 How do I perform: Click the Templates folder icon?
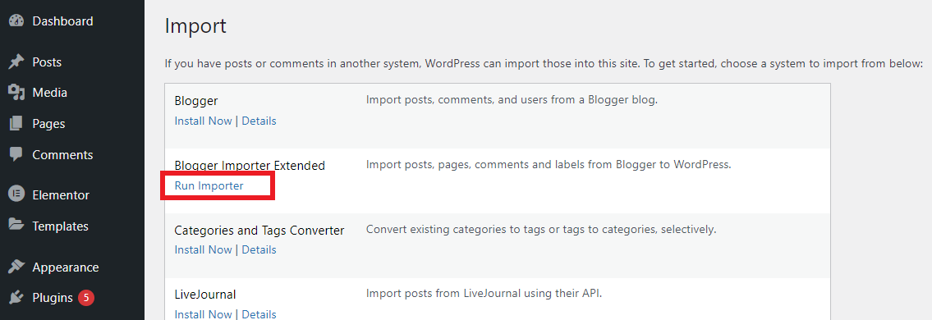tap(16, 226)
